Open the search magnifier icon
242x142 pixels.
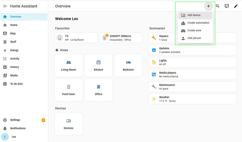[x=217, y=6]
